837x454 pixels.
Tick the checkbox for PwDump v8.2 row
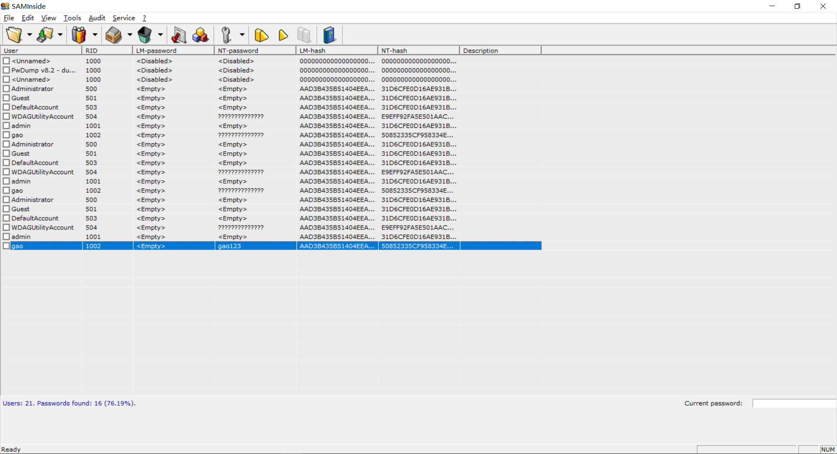[x=7, y=70]
